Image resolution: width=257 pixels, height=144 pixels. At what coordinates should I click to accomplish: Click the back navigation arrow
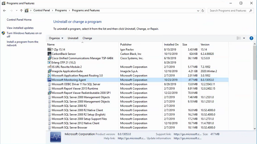point(5,10)
